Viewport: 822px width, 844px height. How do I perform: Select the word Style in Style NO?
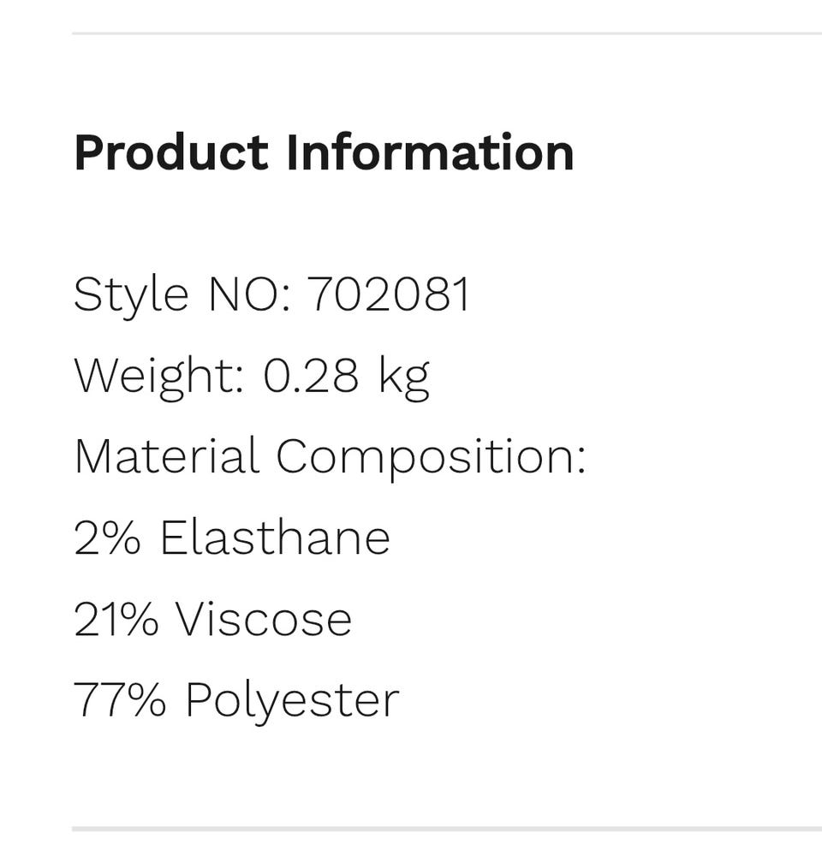131,297
